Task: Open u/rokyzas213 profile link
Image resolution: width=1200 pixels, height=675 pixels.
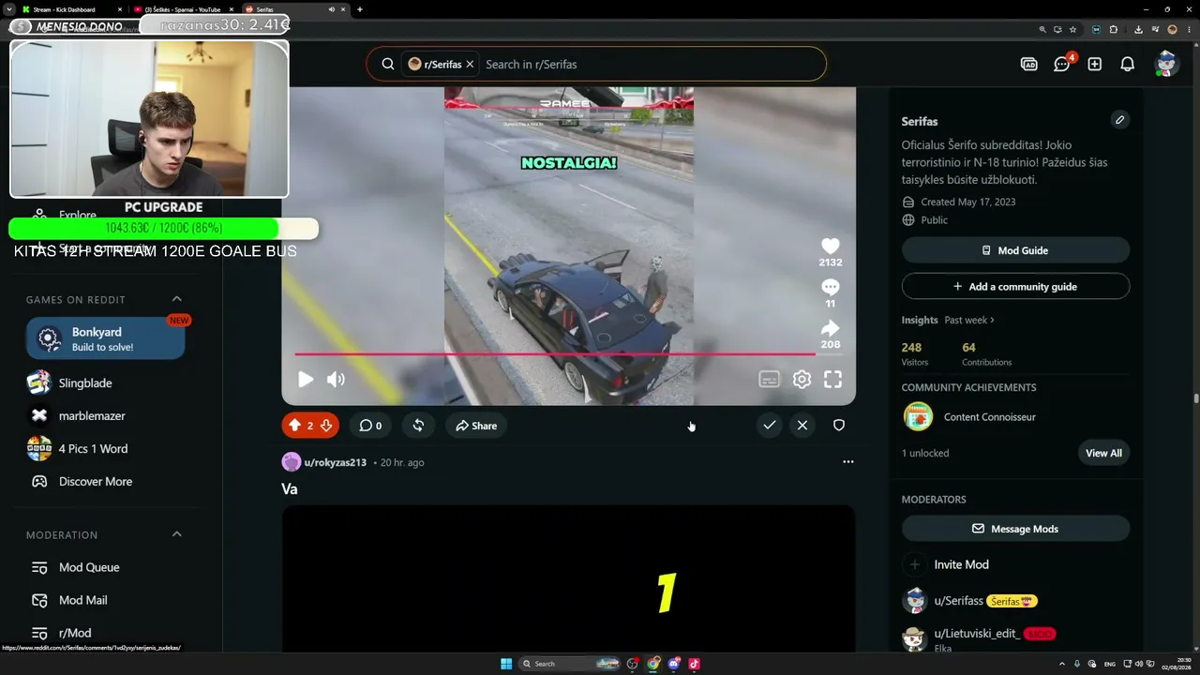Action: (335, 462)
